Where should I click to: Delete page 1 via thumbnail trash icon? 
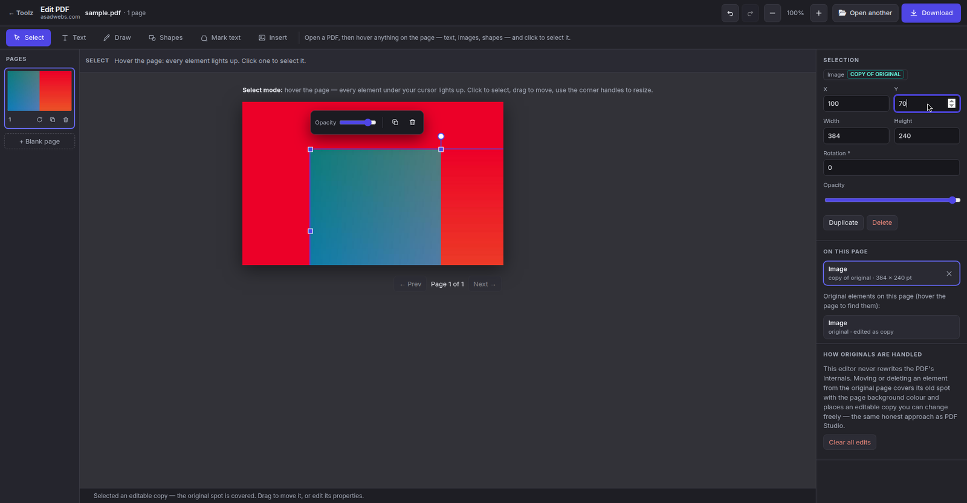click(x=66, y=120)
